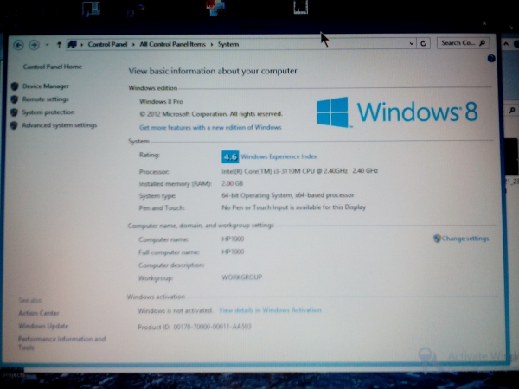
Task: Go back with the Back arrow button
Action: (18, 45)
